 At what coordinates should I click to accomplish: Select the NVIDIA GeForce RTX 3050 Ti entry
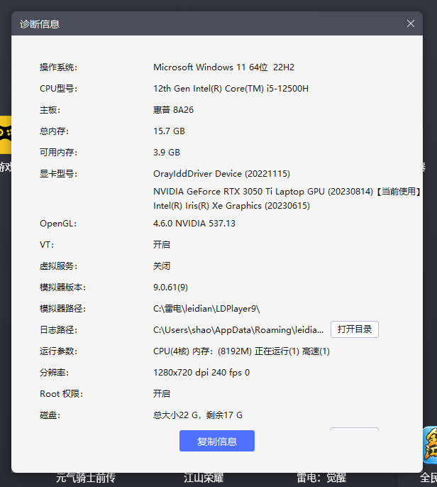click(x=287, y=192)
